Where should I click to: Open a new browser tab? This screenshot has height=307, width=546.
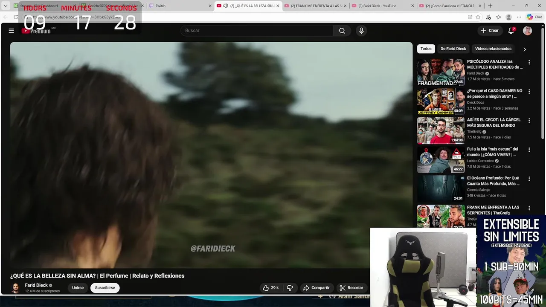coord(490,6)
